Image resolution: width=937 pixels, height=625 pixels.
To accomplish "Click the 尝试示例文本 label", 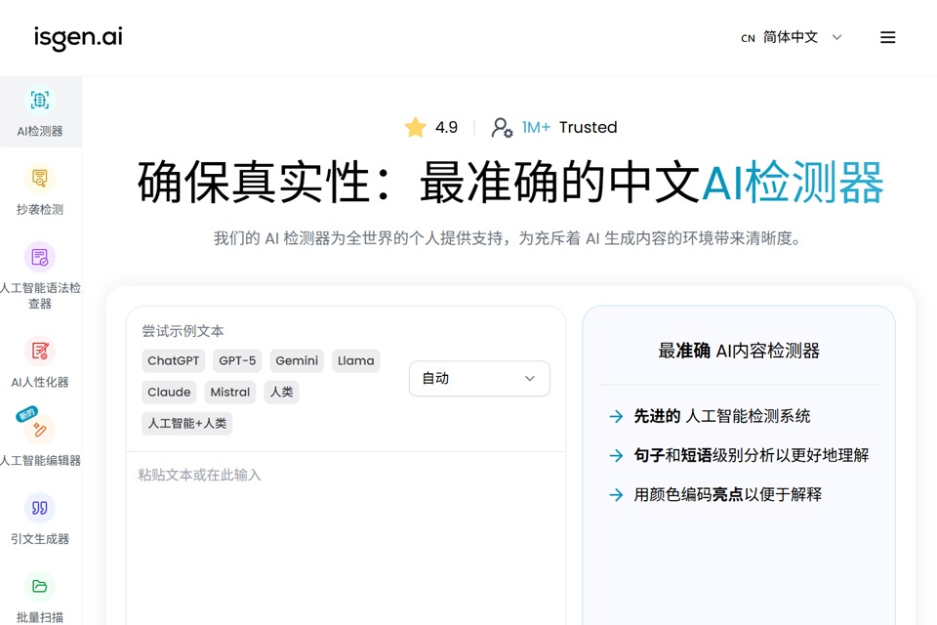I will click(183, 331).
